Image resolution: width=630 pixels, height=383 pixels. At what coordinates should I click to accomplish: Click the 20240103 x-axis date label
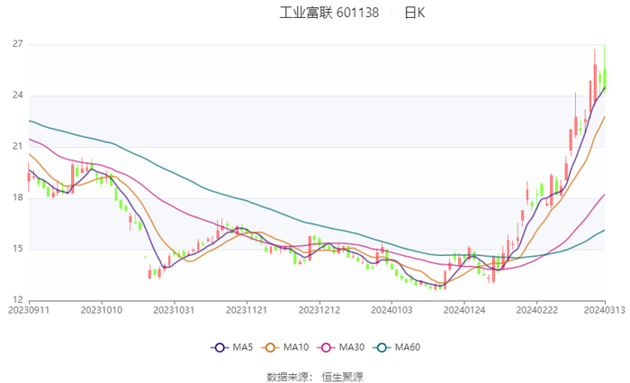coord(391,310)
